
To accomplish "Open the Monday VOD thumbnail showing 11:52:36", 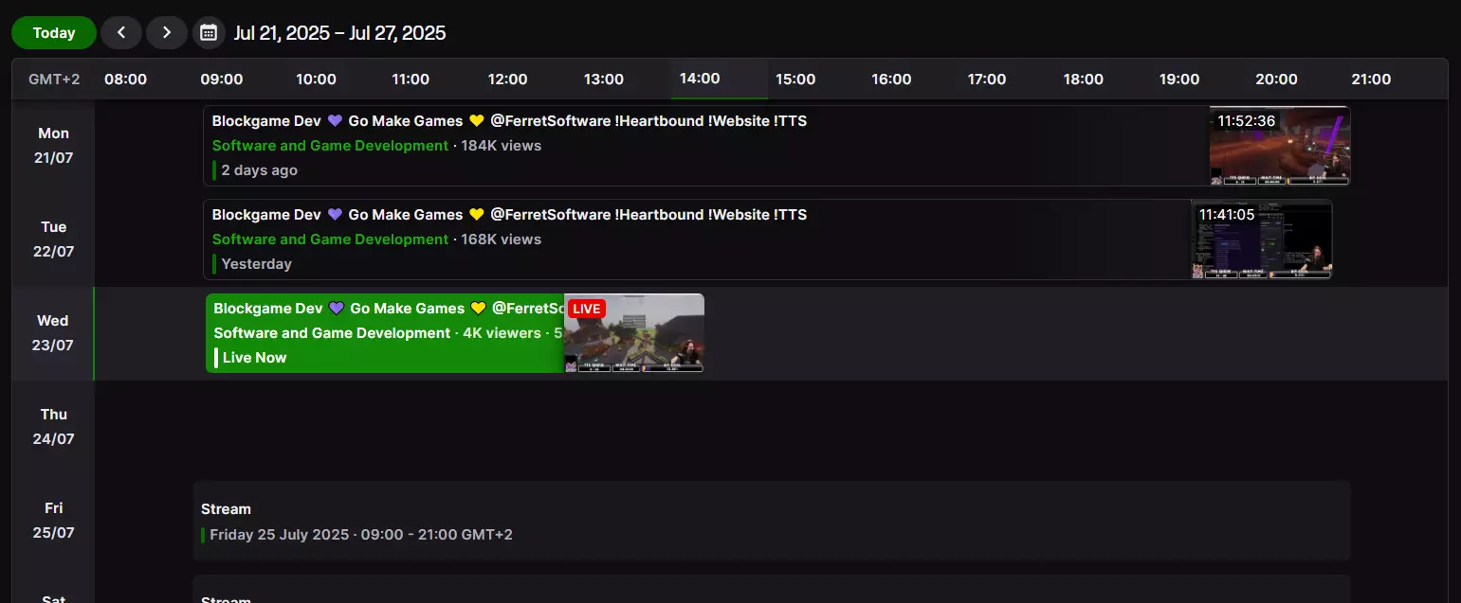I will (x=1279, y=146).
